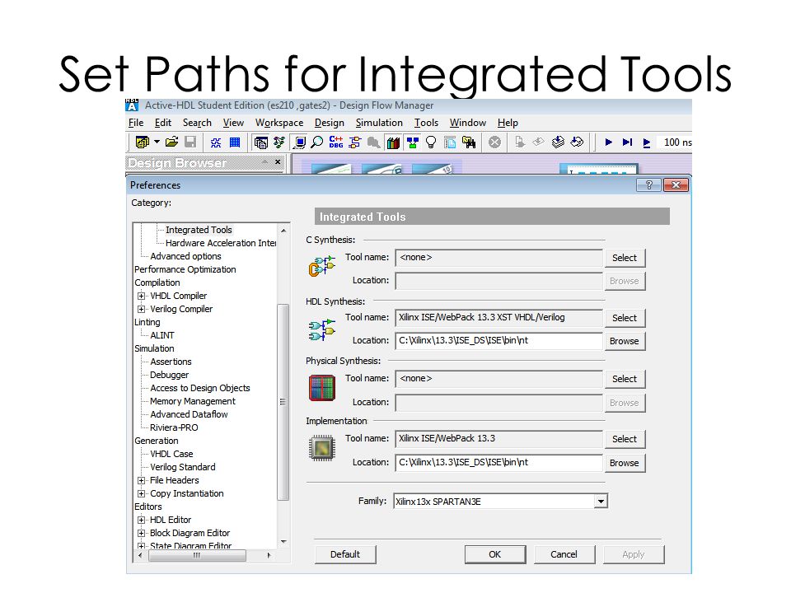The width and height of the screenshot is (791, 593).
Task: Click the folder with binoculars icon
Action: click(469, 142)
